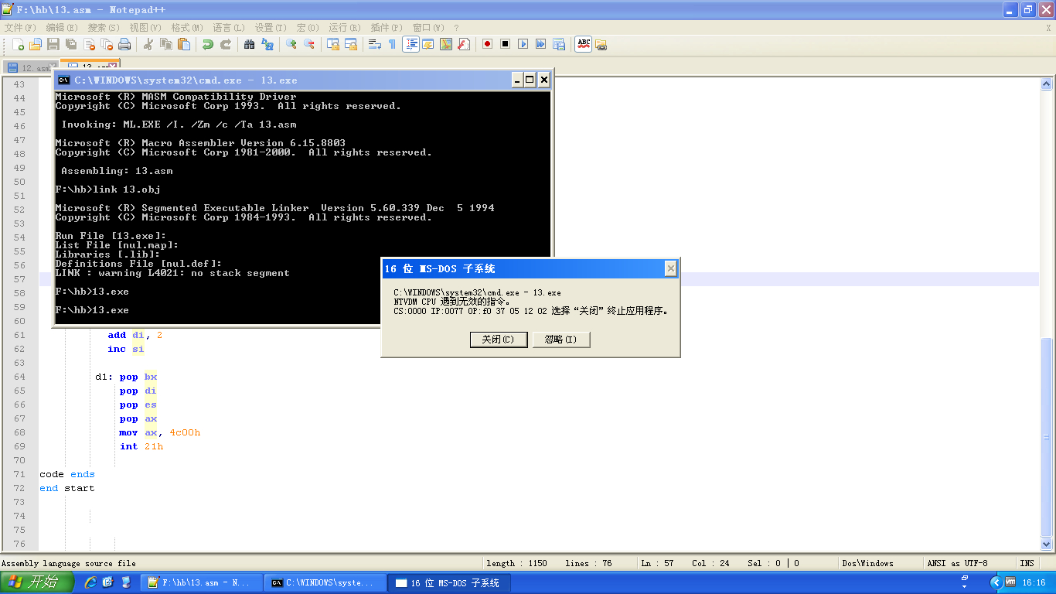Undo the last edit via the toolbar
This screenshot has width=1056, height=594.
click(208, 44)
